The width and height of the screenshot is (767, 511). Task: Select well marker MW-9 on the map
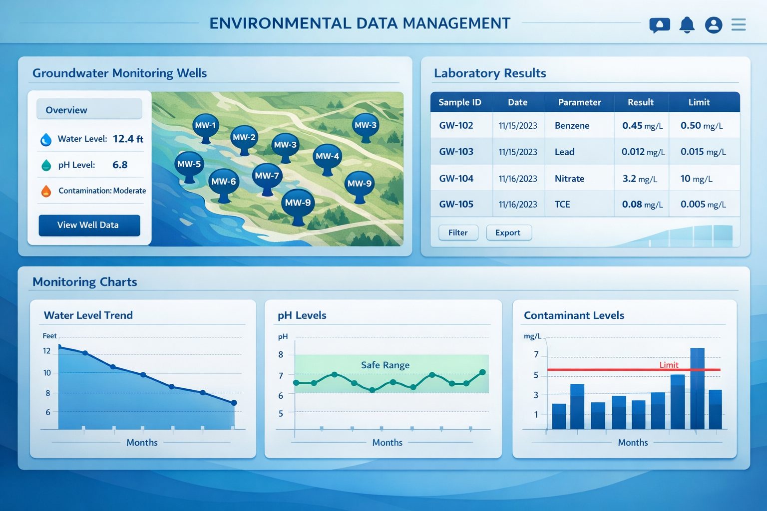point(297,203)
